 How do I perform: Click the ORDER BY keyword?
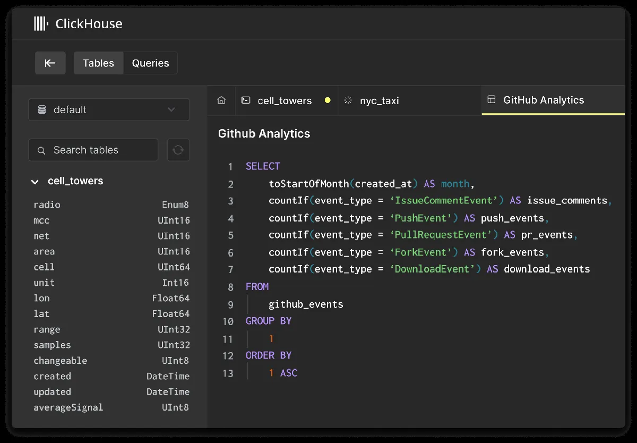point(269,355)
